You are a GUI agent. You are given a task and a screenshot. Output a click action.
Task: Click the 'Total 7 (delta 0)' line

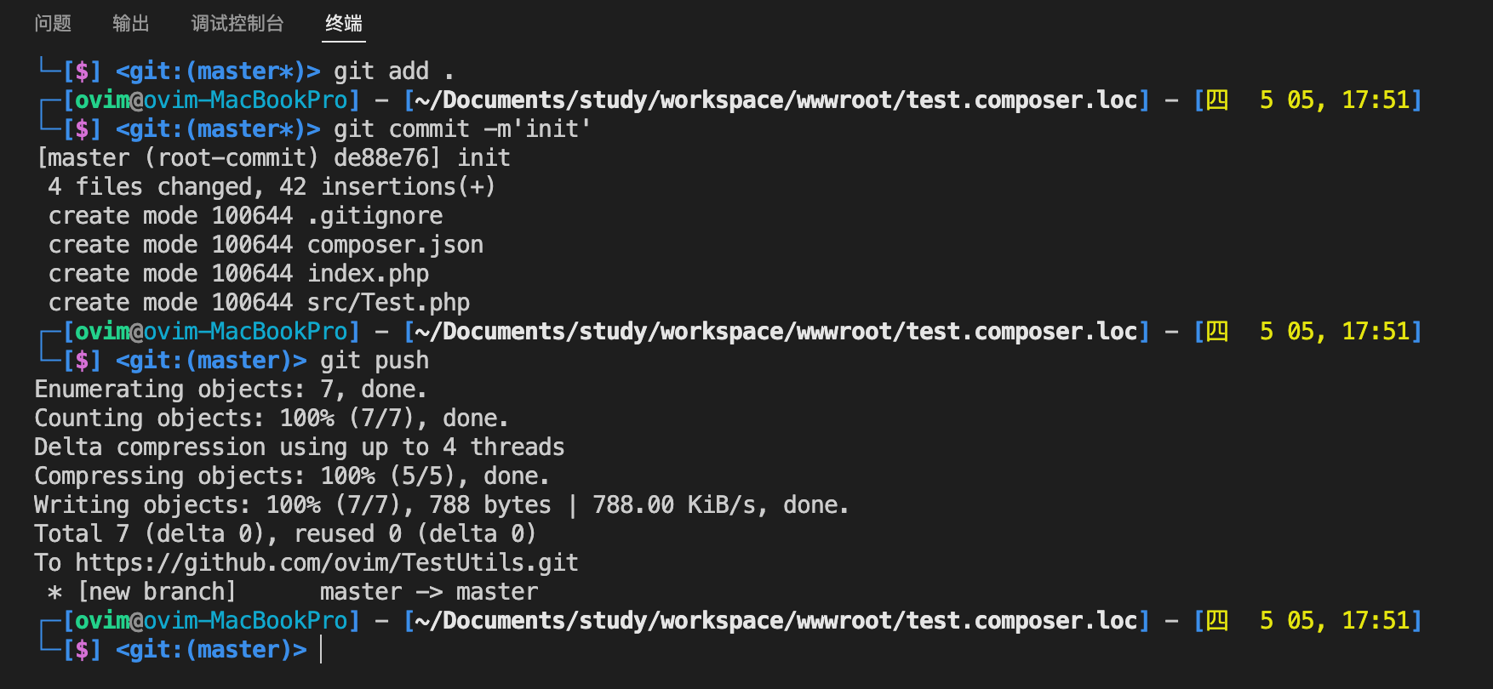(x=285, y=534)
